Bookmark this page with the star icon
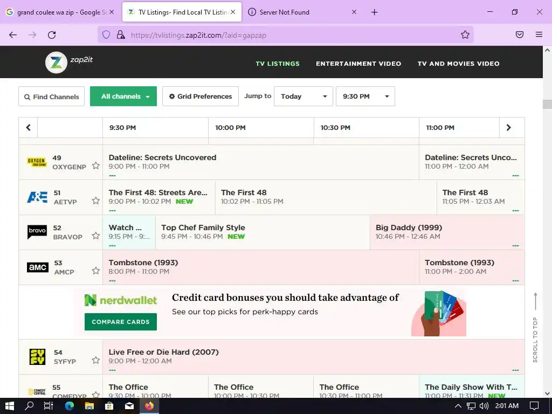Screen dimensions: 552x414 click(465, 34)
